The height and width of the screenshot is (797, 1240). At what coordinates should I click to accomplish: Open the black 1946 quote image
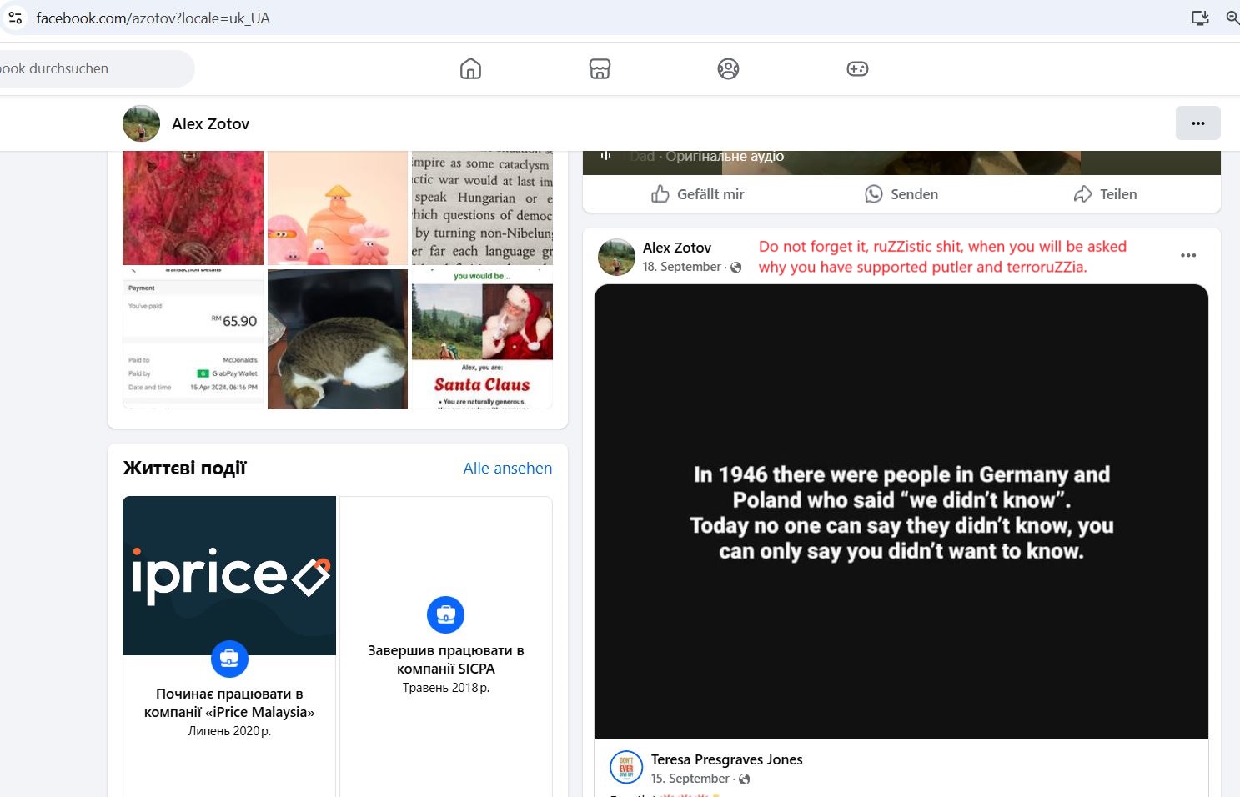901,512
